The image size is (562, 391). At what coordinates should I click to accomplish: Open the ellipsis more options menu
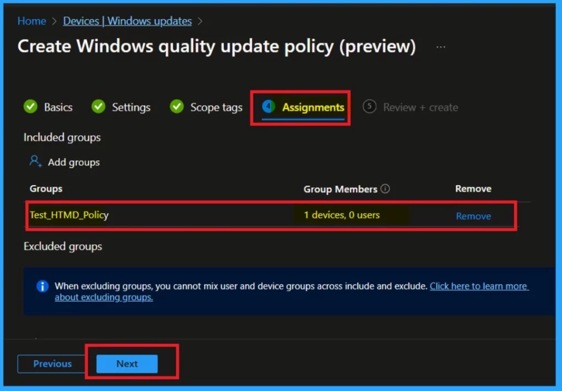point(441,47)
